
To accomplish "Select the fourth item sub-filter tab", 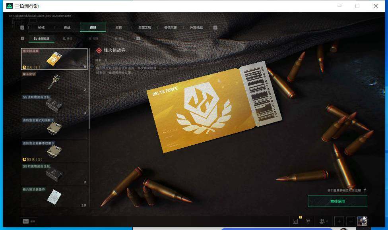I will point(119,39).
